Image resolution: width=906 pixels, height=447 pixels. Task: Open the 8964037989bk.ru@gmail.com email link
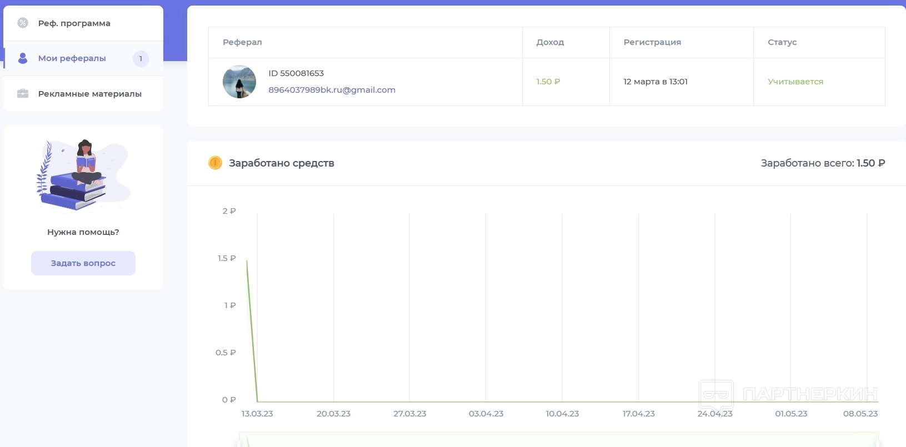pos(332,90)
